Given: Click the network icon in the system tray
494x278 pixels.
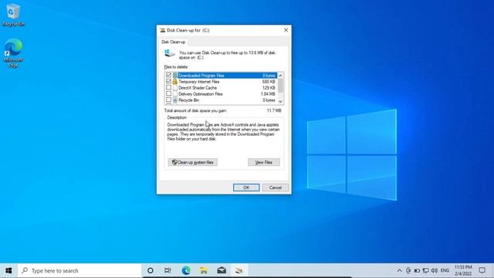Looking at the screenshot, I should 425,270.
